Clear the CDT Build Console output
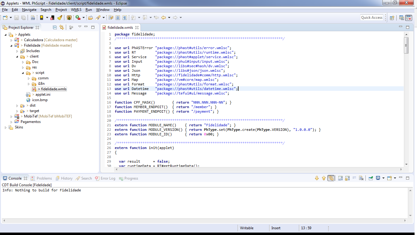 [361, 178]
